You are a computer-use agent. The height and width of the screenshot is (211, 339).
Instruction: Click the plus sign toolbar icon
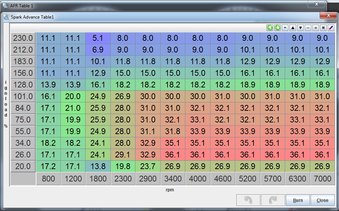pos(316,28)
